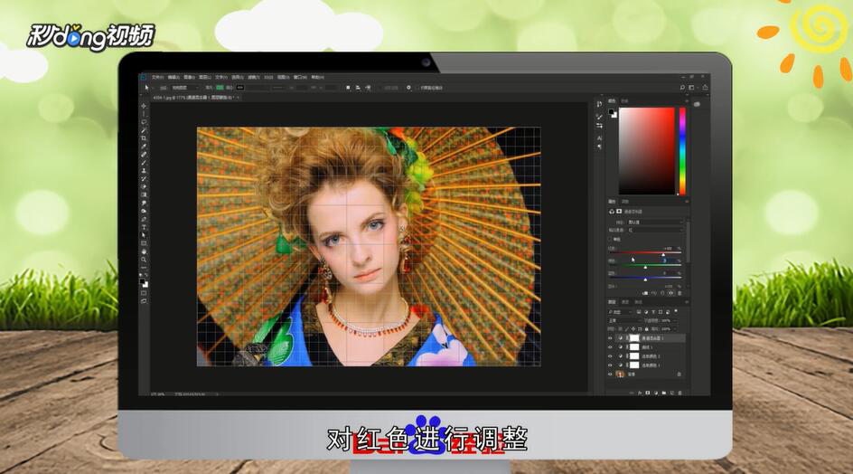Hide the 背景 background layer
Viewport: 853px width, 474px height.
[610, 374]
